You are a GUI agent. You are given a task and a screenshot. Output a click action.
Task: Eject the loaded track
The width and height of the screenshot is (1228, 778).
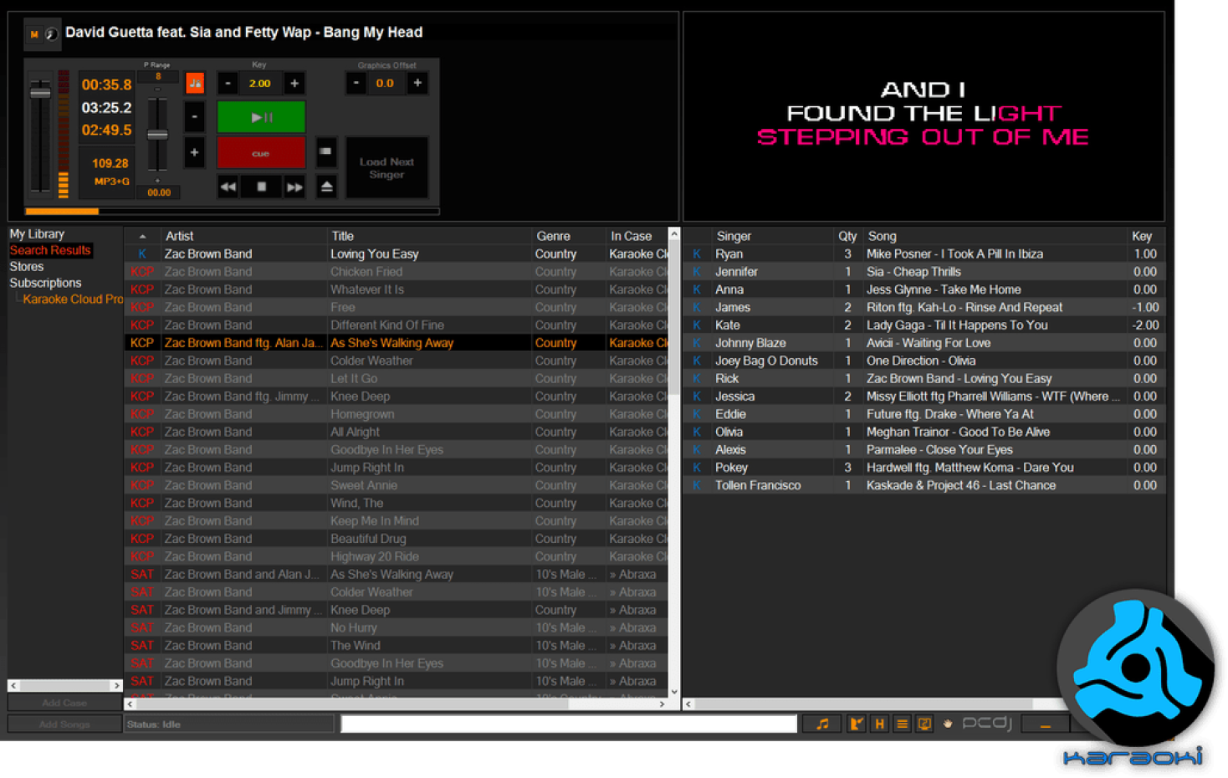[327, 187]
